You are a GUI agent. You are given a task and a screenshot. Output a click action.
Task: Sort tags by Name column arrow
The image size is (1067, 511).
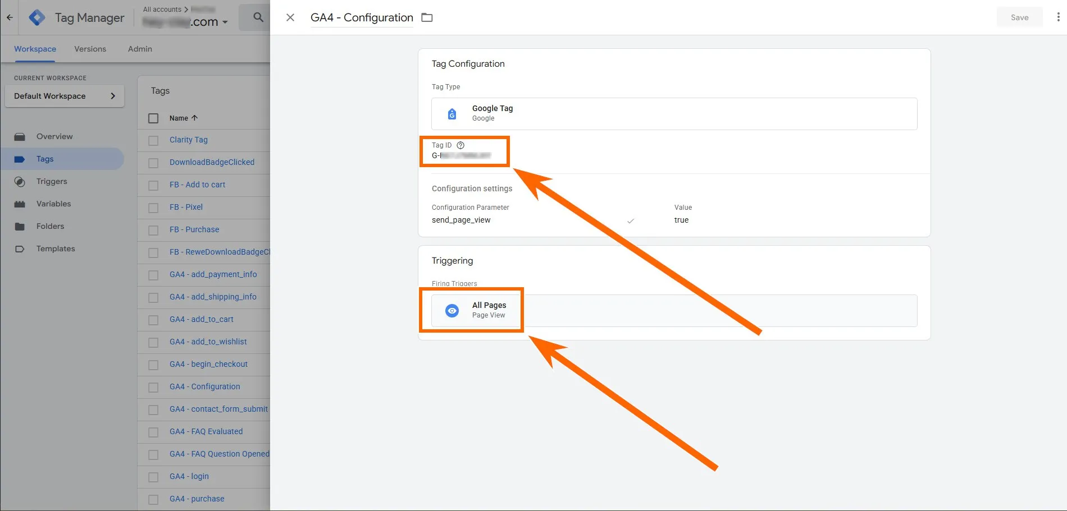[195, 118]
